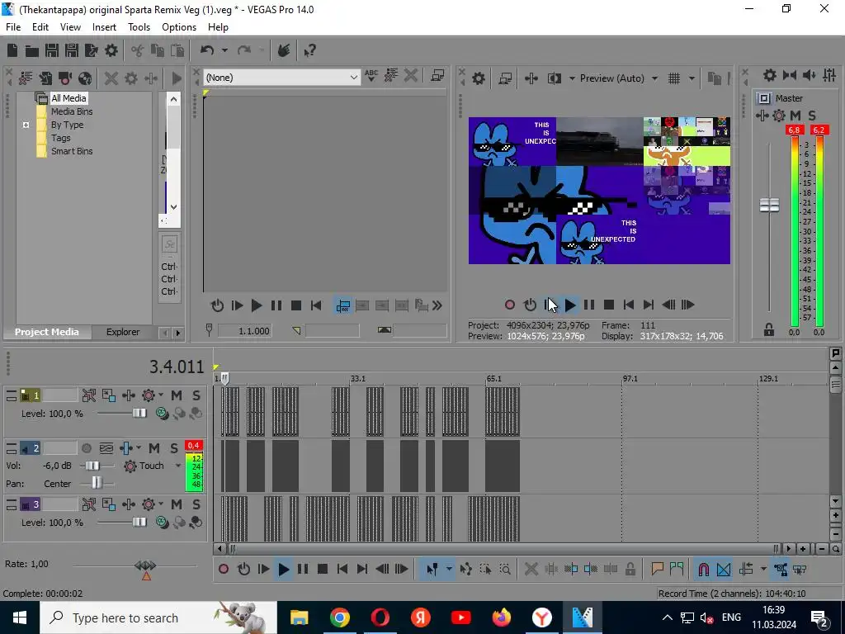Arm audio track 2 for record
The image size is (845, 634).
click(86, 448)
